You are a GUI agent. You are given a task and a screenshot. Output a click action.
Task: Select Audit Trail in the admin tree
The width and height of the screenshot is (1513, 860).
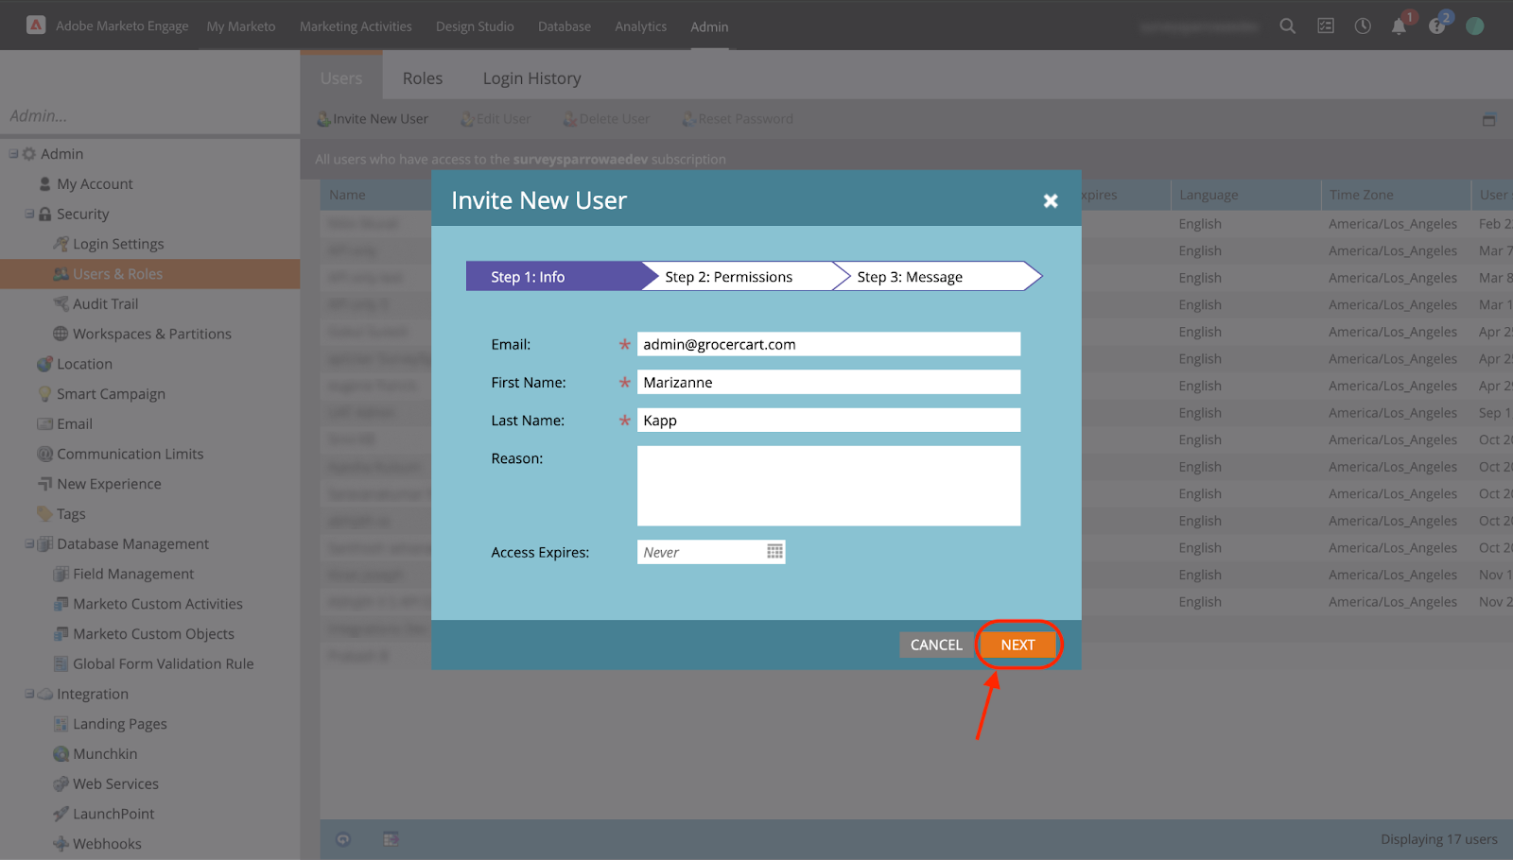coord(105,303)
